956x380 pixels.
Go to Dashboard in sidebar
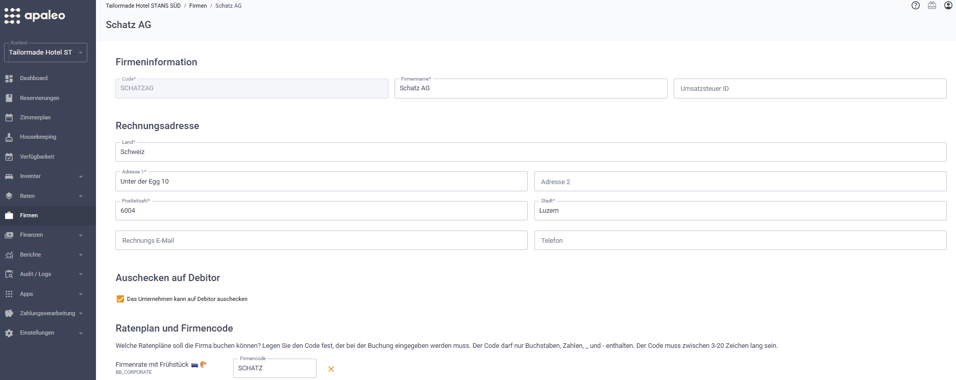click(34, 78)
